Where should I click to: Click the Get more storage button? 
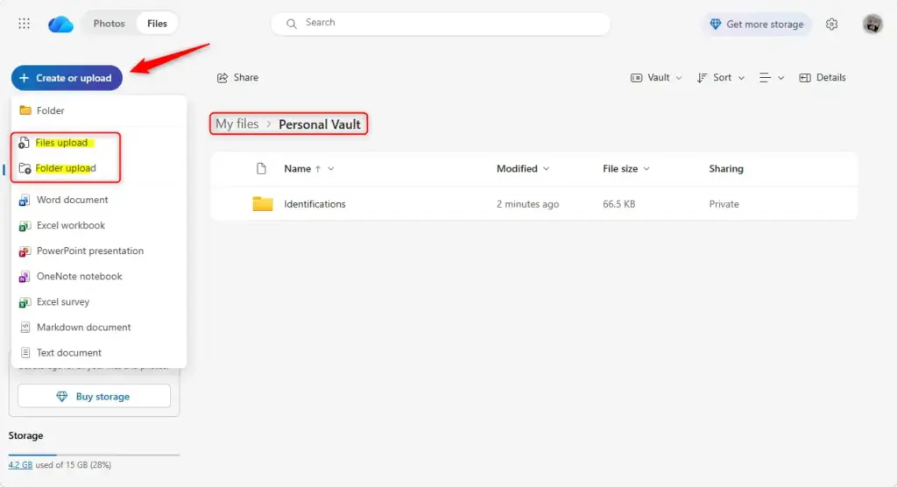click(756, 24)
